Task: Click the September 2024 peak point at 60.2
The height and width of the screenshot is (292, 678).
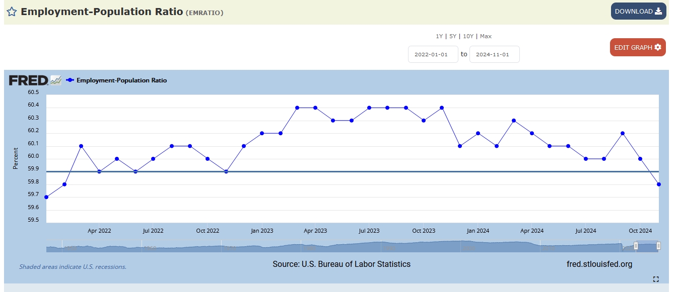Action: pos(623,133)
